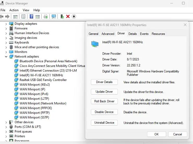Toggle the action pane toolbar icon
This screenshot has height=144, width=193.
point(38,16)
